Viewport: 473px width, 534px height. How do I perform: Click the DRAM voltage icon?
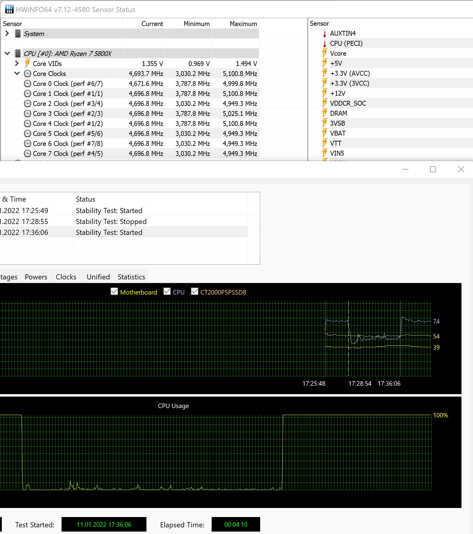click(325, 113)
